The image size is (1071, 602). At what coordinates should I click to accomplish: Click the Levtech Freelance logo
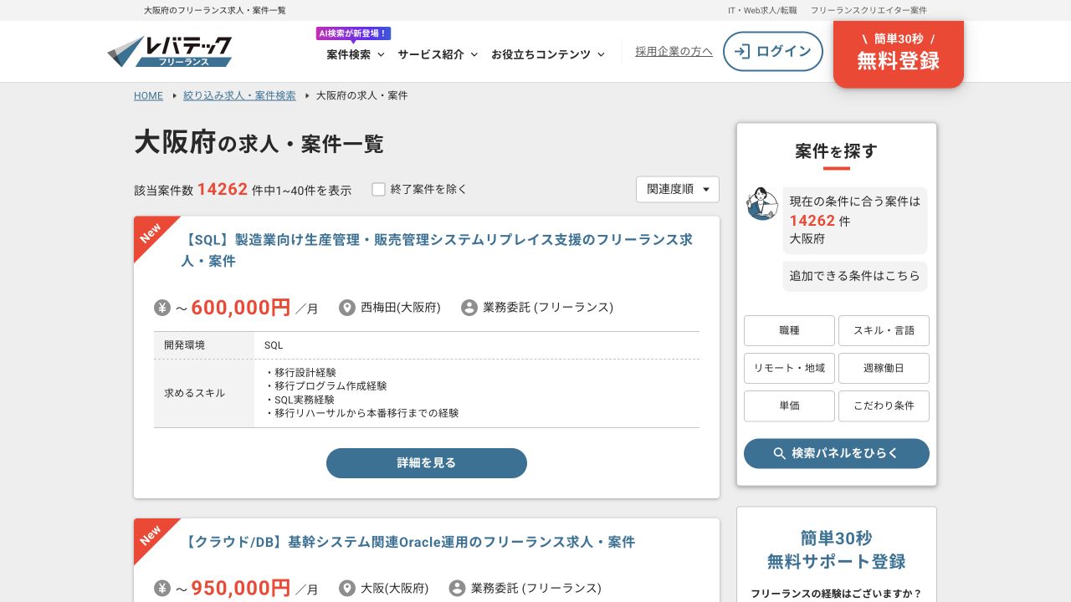click(169, 52)
